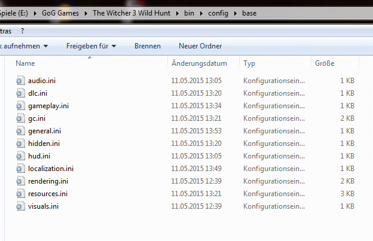Click base segment in address bar

point(249,13)
